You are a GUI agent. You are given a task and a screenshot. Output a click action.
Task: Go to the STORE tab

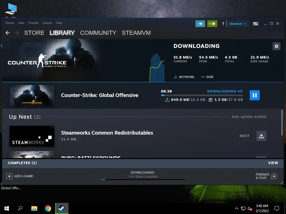pos(34,33)
